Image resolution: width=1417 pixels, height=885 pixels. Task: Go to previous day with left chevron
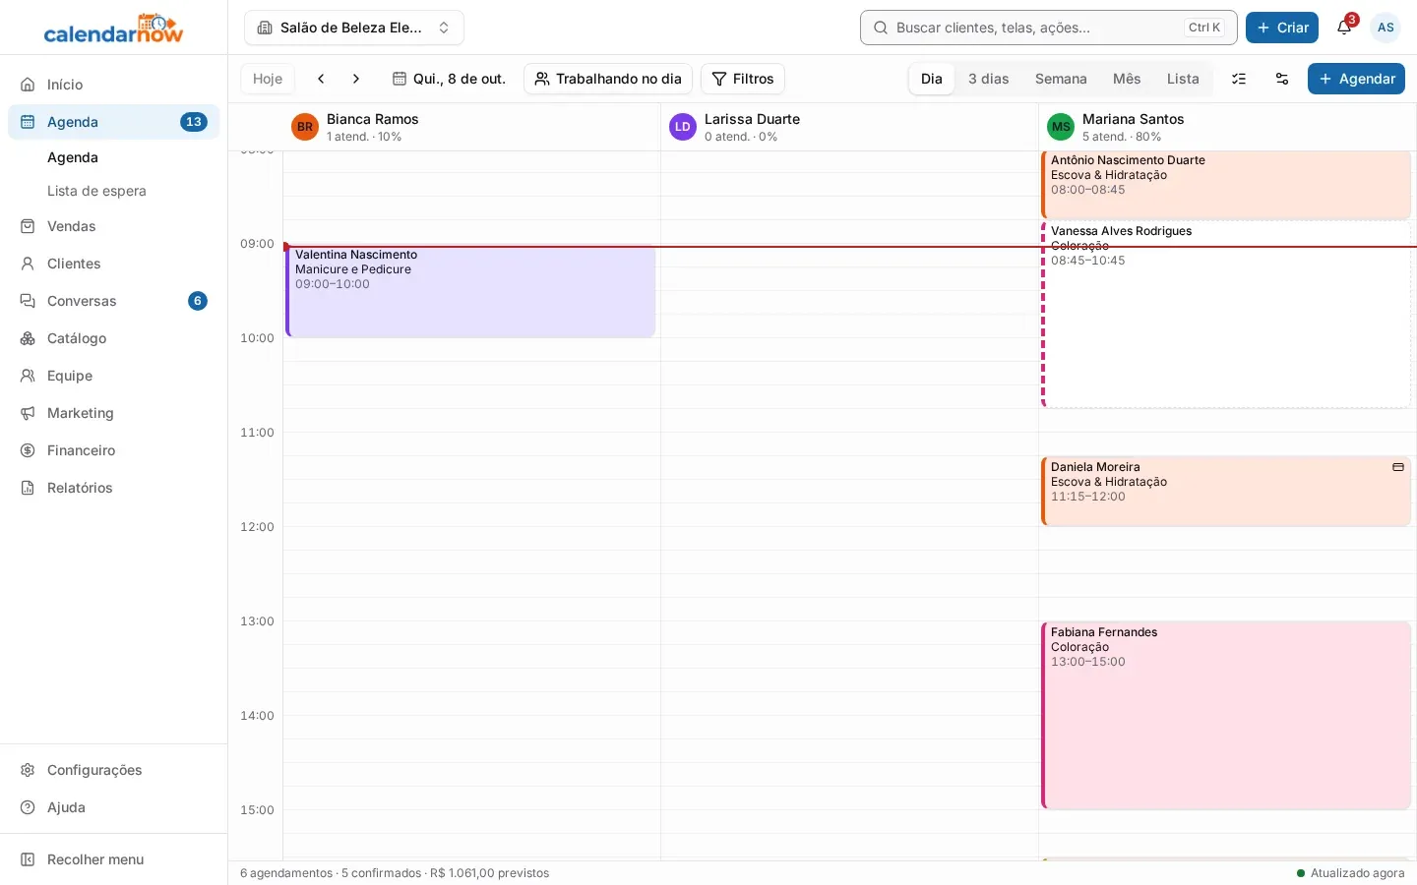point(321,79)
